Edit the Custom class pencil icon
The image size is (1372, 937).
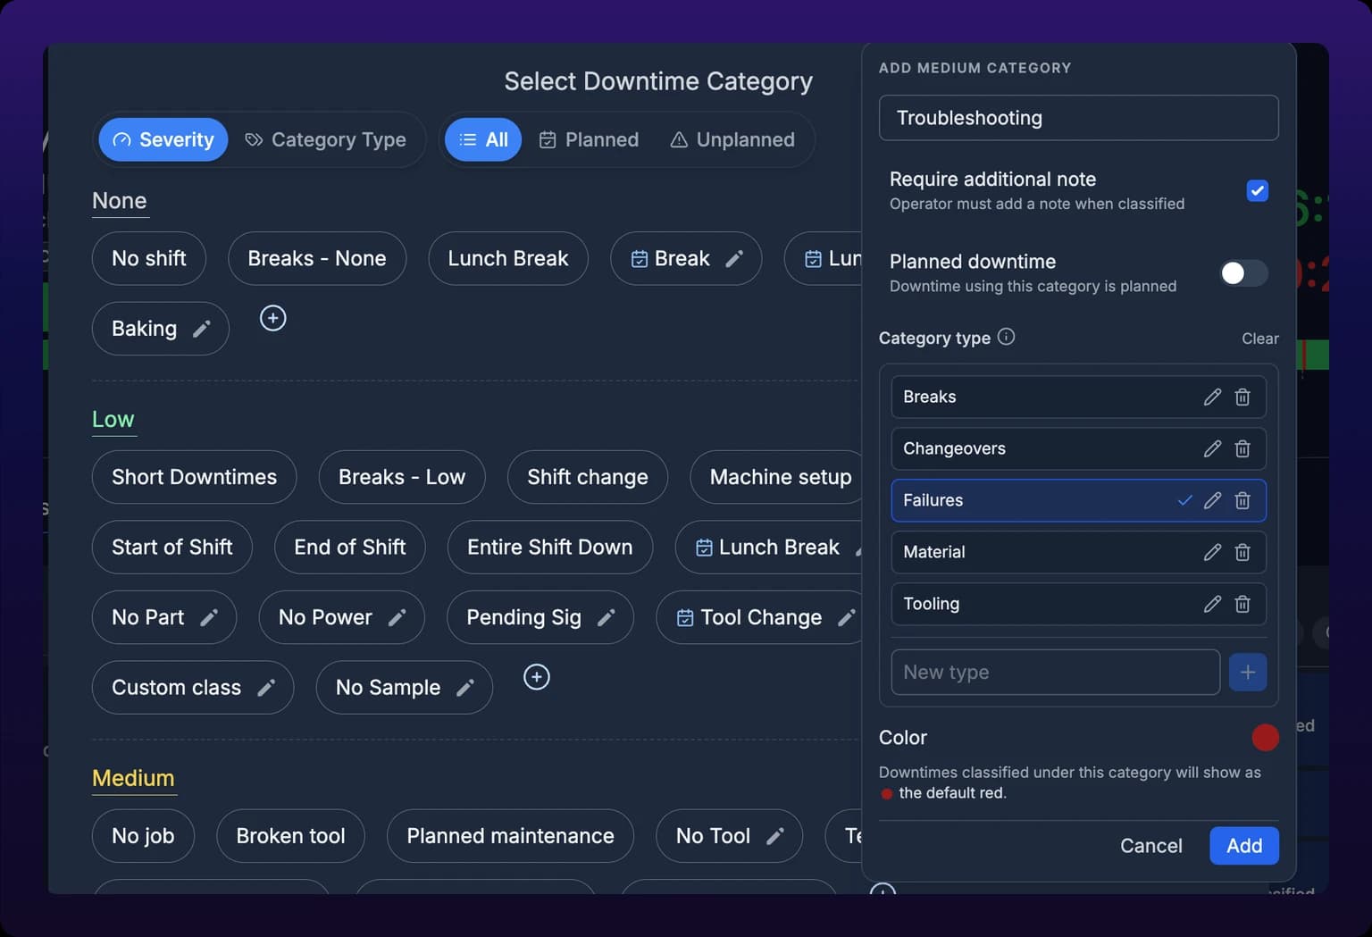pos(266,688)
